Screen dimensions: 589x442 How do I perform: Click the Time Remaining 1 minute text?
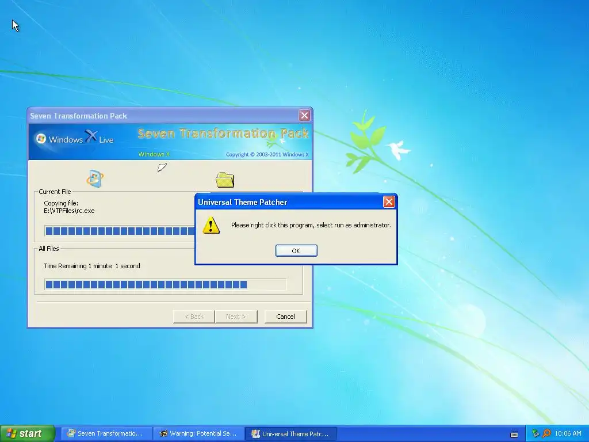[x=92, y=266]
